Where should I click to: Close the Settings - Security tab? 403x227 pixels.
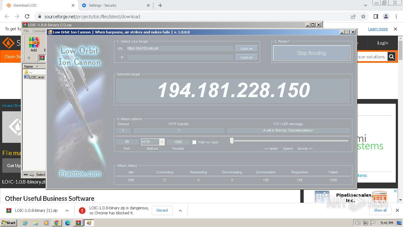point(148,5)
